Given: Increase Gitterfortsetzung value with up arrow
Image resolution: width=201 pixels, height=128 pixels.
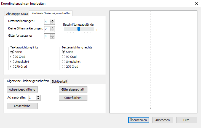Looking at the screenshot, I should [52, 34].
